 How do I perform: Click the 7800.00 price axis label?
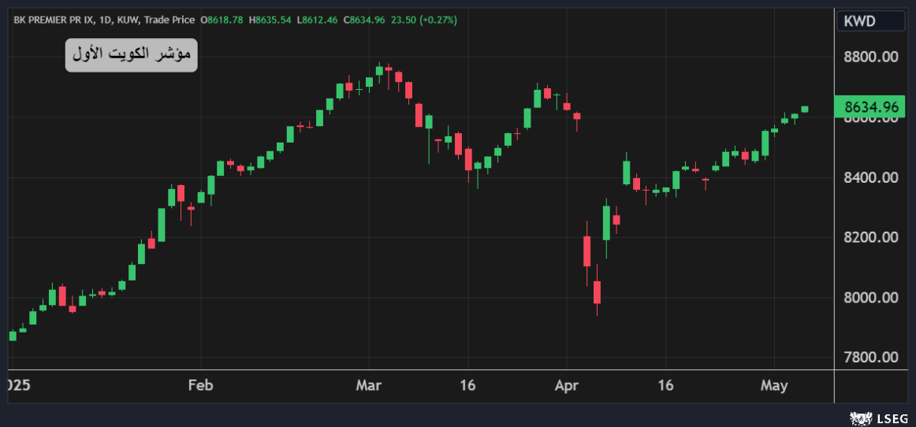pyautogui.click(x=871, y=358)
